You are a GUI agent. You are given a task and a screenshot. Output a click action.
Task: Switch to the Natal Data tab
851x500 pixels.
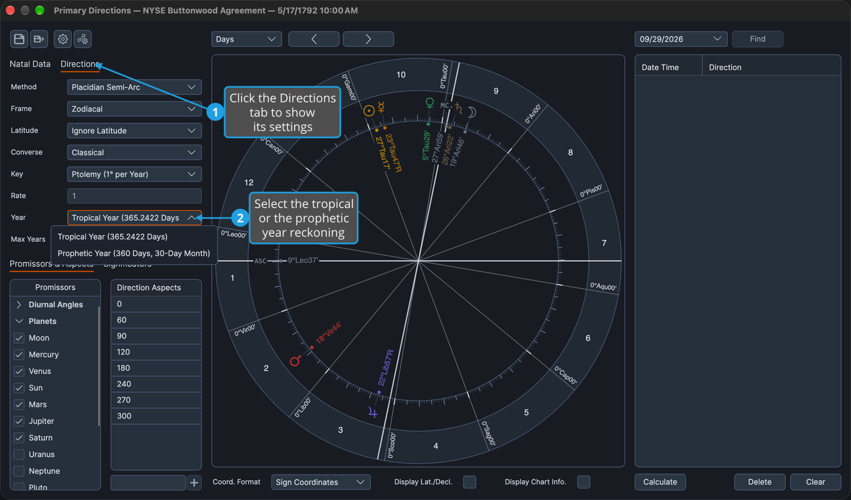point(30,64)
